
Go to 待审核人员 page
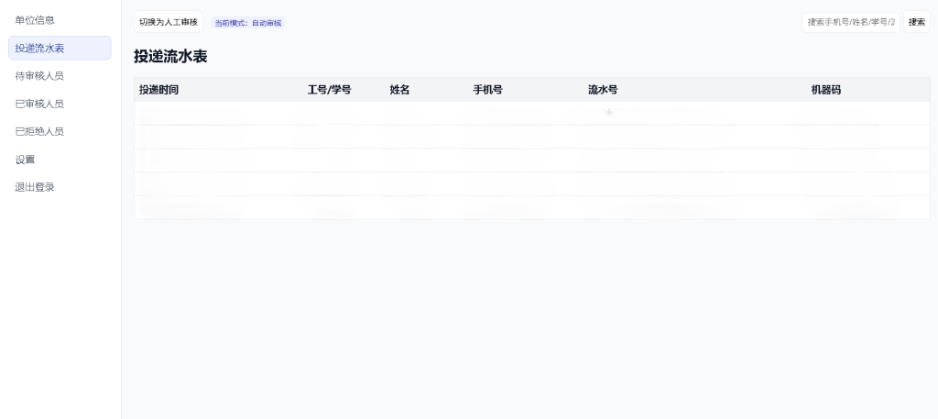pos(39,76)
